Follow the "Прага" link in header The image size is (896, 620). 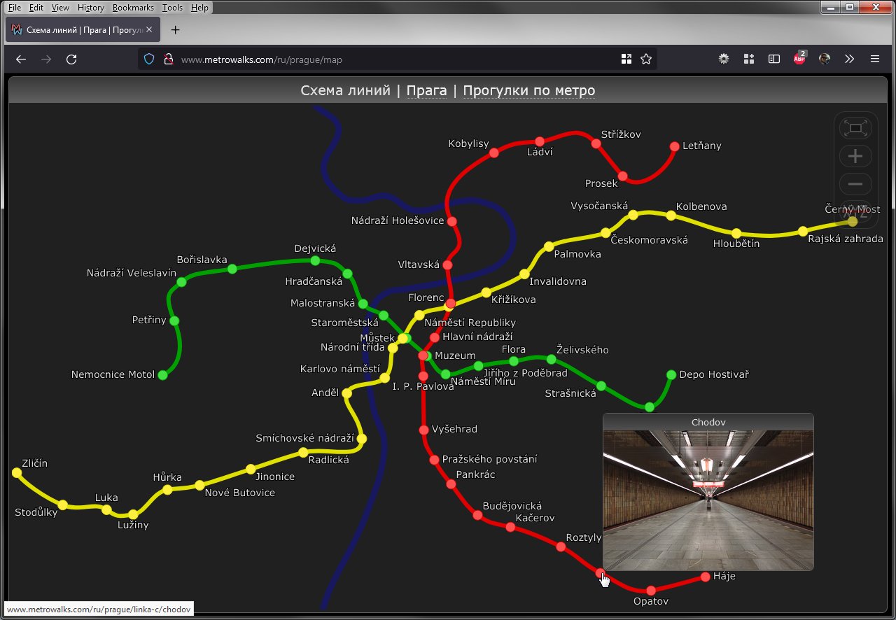[x=426, y=91]
